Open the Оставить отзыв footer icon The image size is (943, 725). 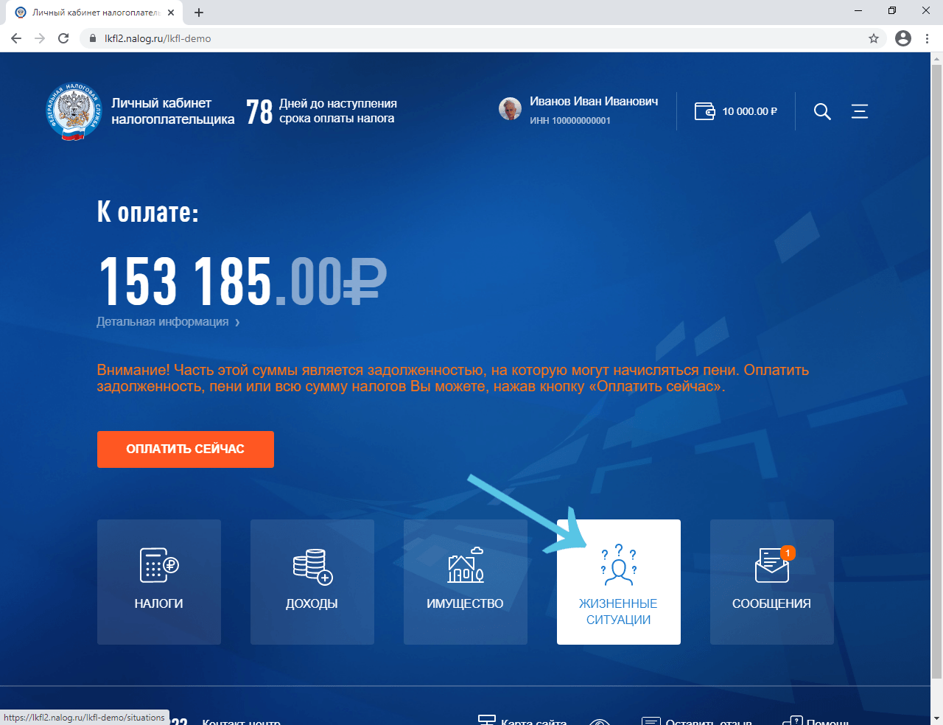point(651,718)
